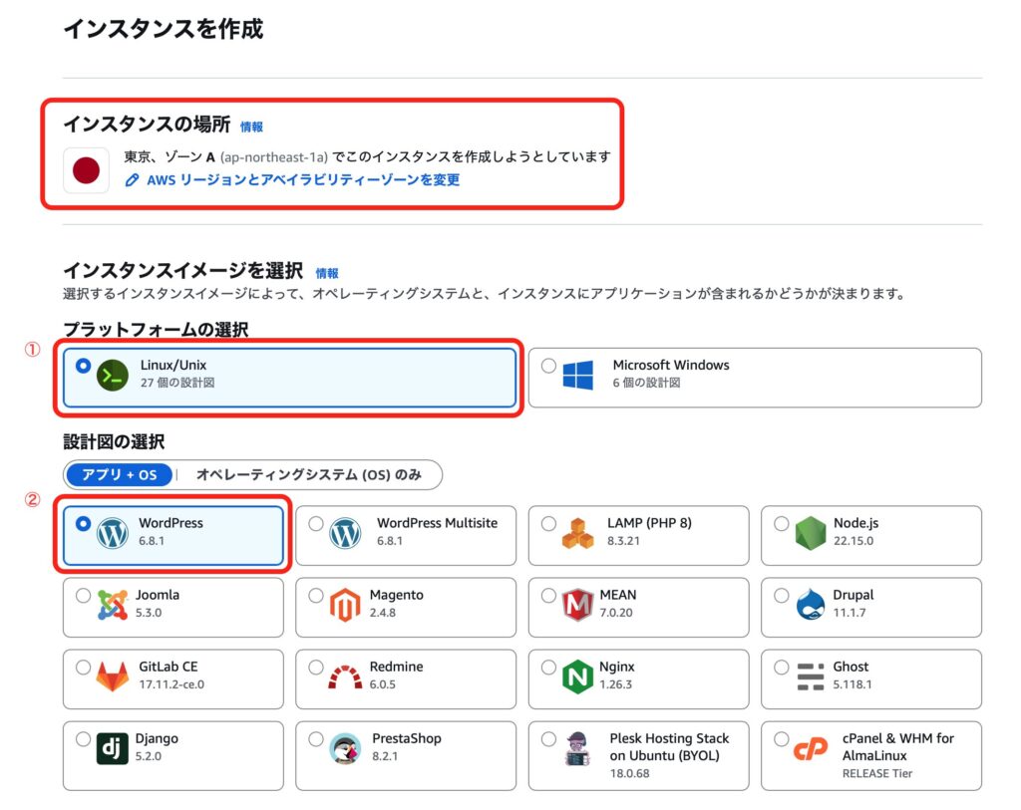
Task: Select the Linux/Unix platform radio button
Action: click(83, 366)
